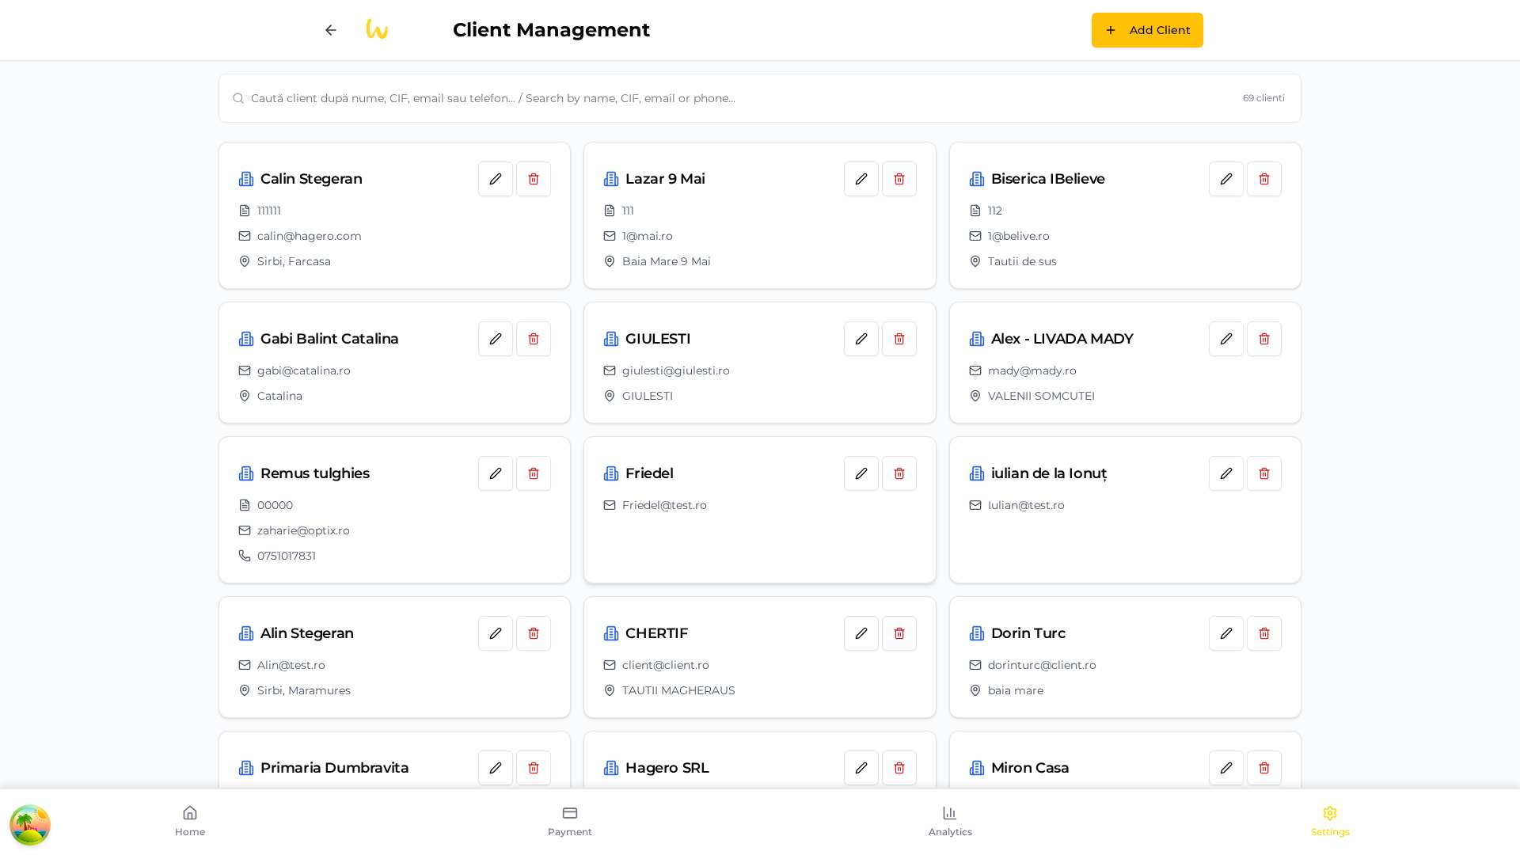Edit the Miron Casa client

(1226, 768)
